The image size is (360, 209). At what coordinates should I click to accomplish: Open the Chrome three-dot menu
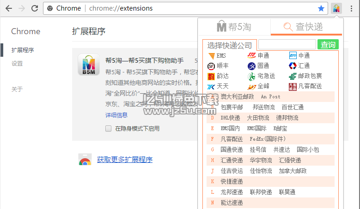click(351, 8)
